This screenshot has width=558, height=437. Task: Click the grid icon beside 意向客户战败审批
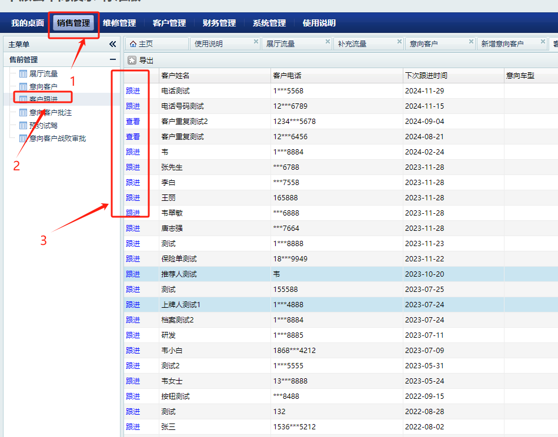click(24, 139)
